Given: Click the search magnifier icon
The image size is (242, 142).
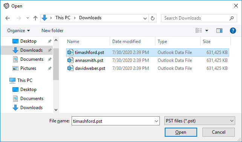Looking at the screenshot, I should (231, 18).
